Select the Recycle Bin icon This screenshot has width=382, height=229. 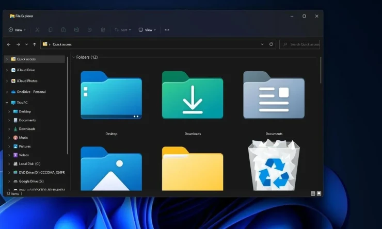click(x=274, y=165)
